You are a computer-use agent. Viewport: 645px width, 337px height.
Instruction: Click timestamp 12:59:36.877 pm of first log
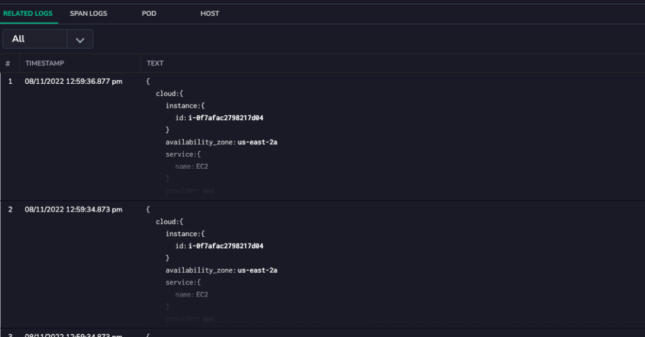tap(73, 81)
